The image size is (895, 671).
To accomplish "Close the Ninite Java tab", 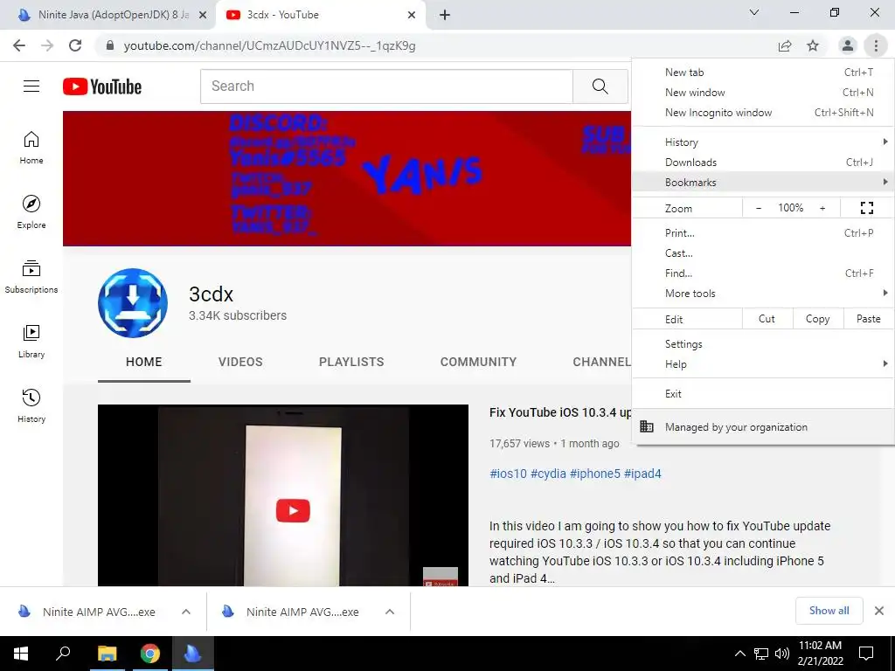I will coord(203,15).
